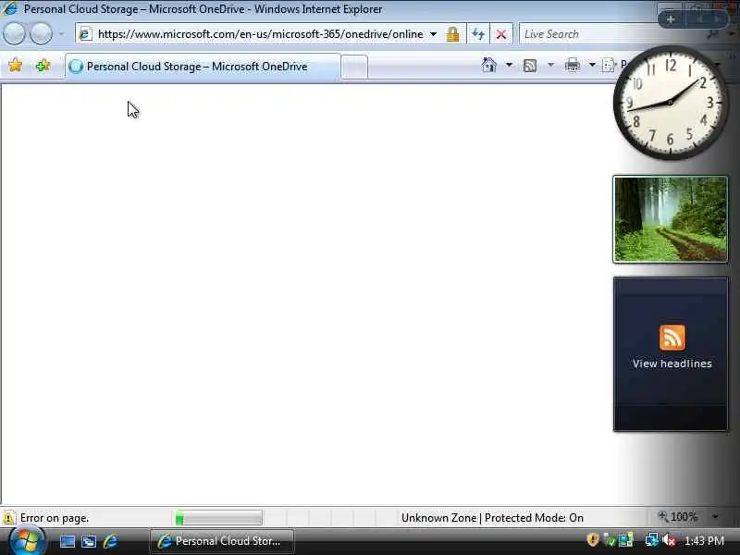
Task: Click the muted volume tray icon
Action: (x=669, y=540)
